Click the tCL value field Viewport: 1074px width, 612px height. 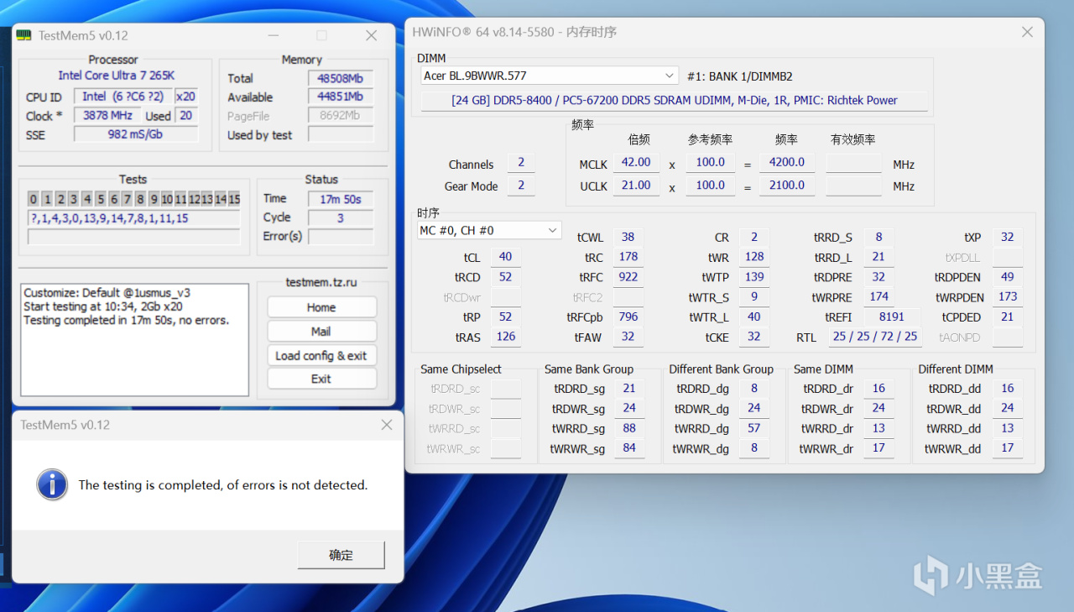click(505, 257)
